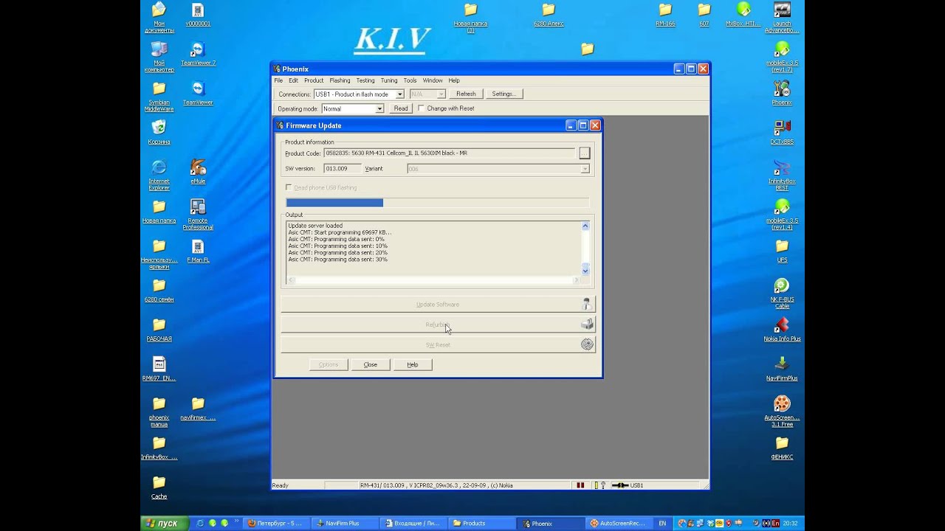
Task: Open the ФЕНИКС desktop folder
Action: pyautogui.click(x=782, y=447)
